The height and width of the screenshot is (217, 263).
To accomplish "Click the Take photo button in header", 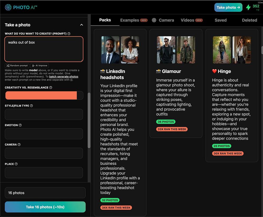I will [x=228, y=7].
